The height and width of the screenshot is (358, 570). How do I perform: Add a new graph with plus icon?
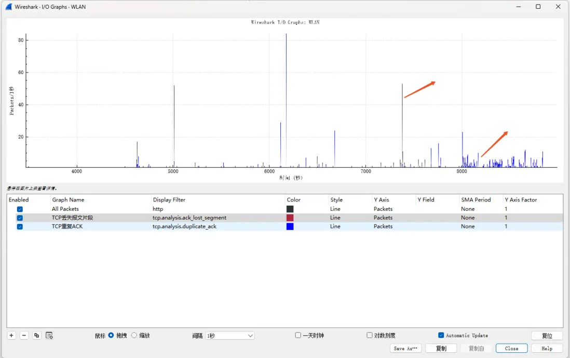tap(11, 336)
